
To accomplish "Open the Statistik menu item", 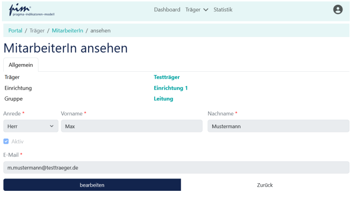I will [x=223, y=9].
